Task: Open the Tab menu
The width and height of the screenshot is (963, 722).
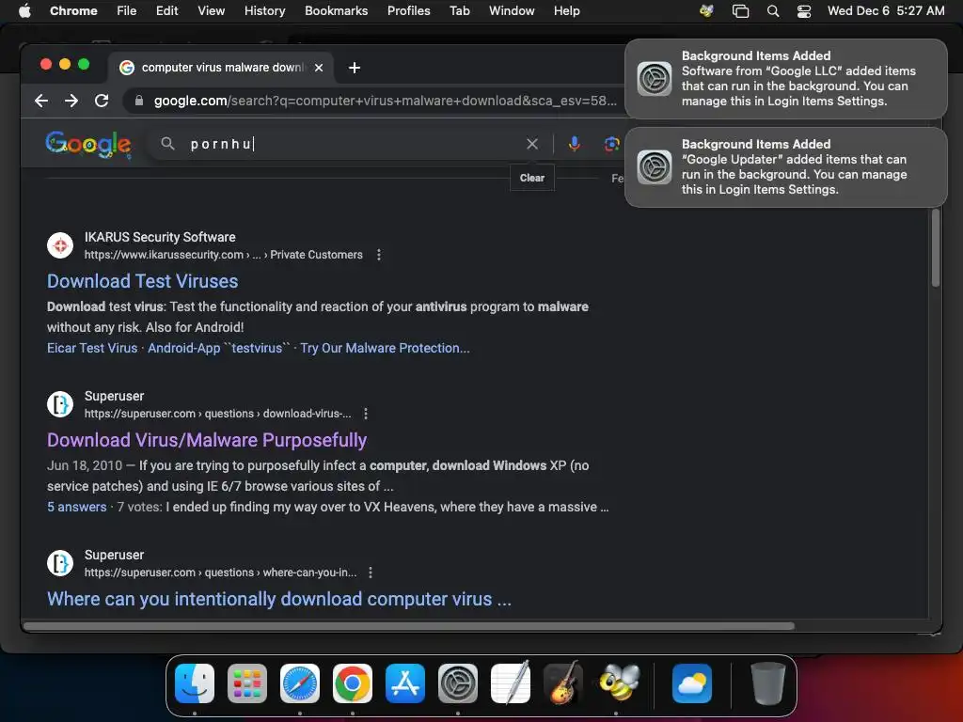Action: (x=459, y=10)
